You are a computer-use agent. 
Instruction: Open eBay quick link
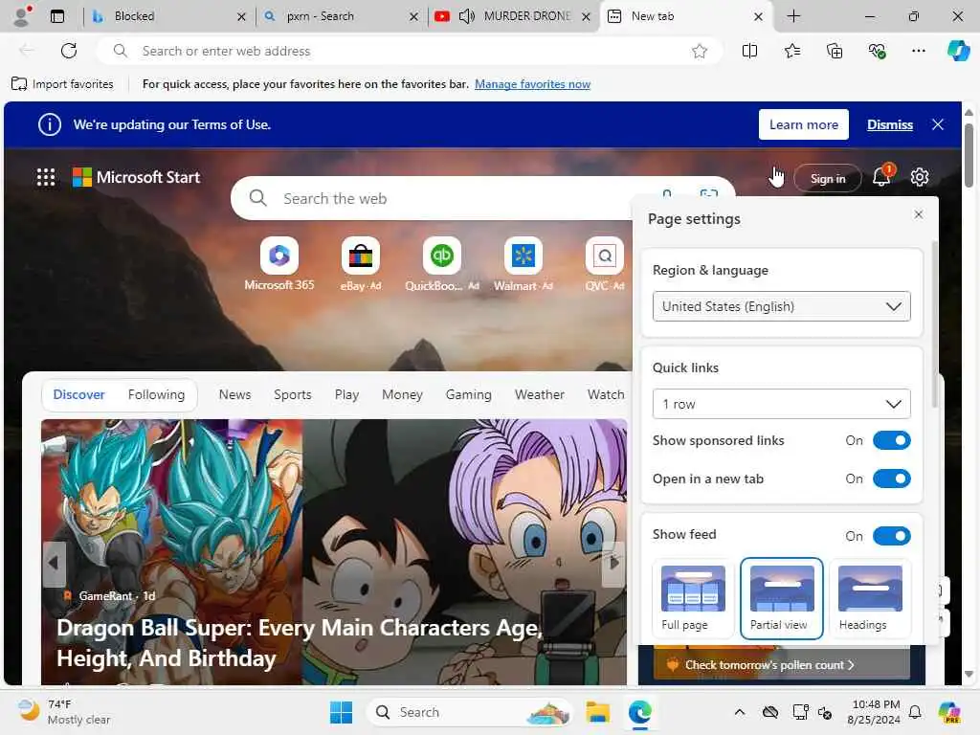(x=361, y=264)
